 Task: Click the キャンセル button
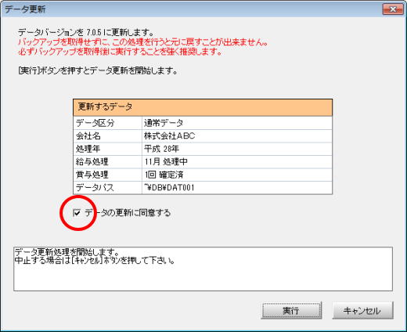(362, 310)
